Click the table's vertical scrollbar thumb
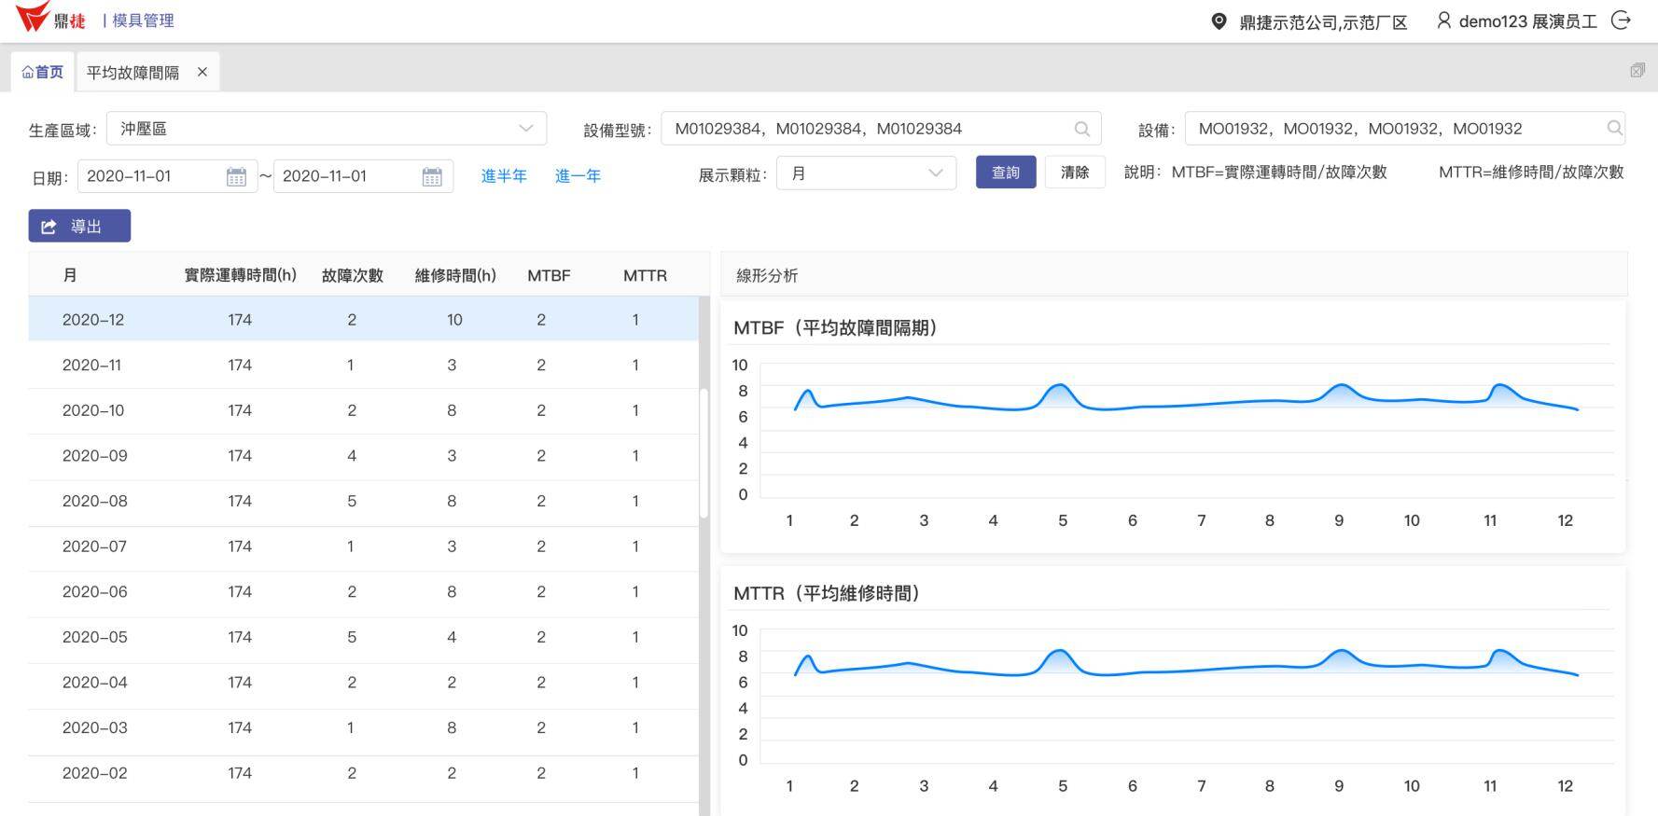This screenshot has width=1658, height=816. tap(704, 452)
